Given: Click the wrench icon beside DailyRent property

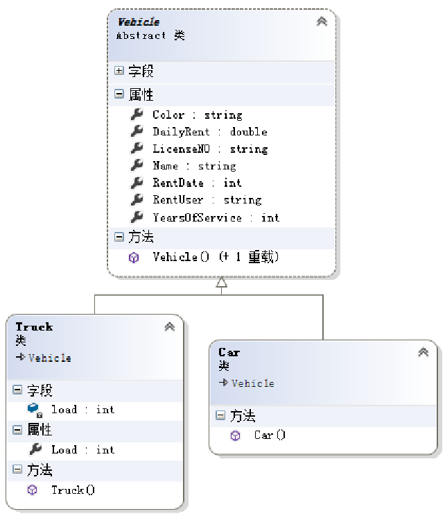Looking at the screenshot, I should pyautogui.click(x=137, y=131).
